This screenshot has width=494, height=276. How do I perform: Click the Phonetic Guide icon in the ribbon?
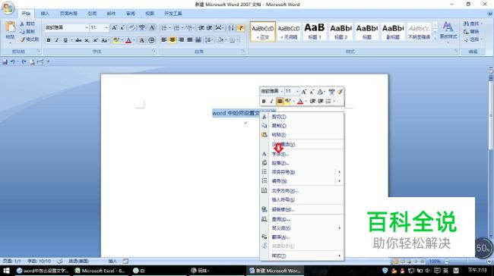(142, 28)
